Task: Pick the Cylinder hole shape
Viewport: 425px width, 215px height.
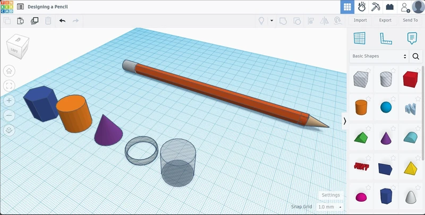Action: coord(386,79)
